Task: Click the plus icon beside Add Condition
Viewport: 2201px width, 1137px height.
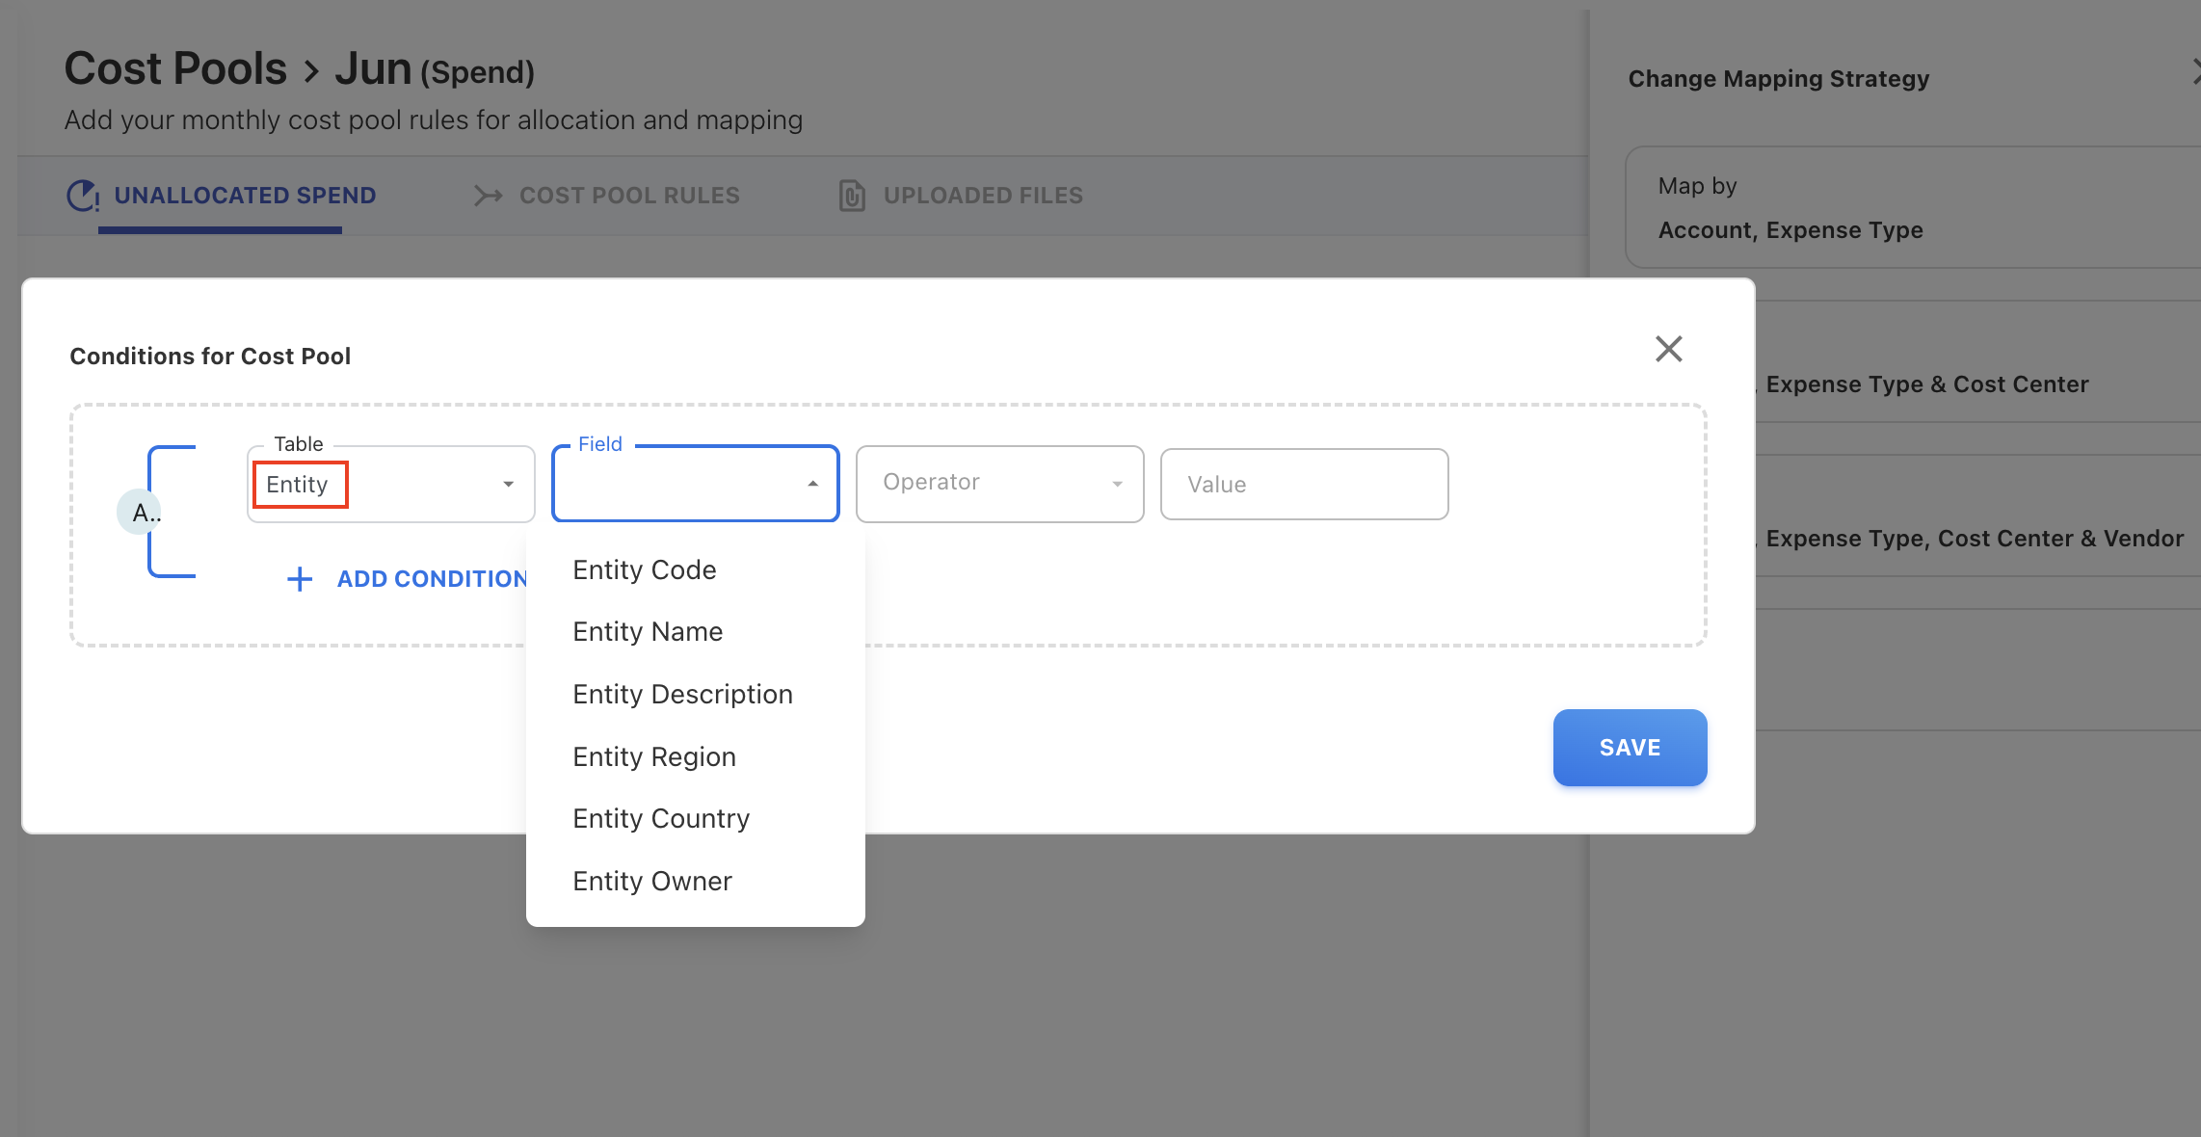Action: click(300, 579)
